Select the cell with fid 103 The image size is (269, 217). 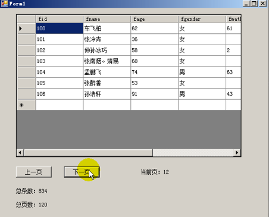(x=60, y=61)
